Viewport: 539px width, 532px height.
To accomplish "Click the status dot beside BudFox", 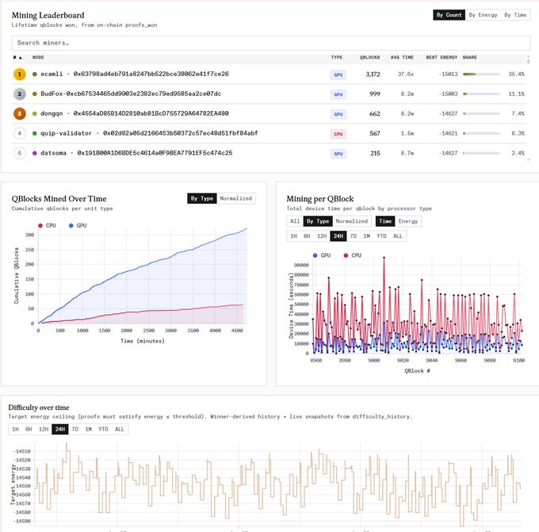I will (34, 94).
